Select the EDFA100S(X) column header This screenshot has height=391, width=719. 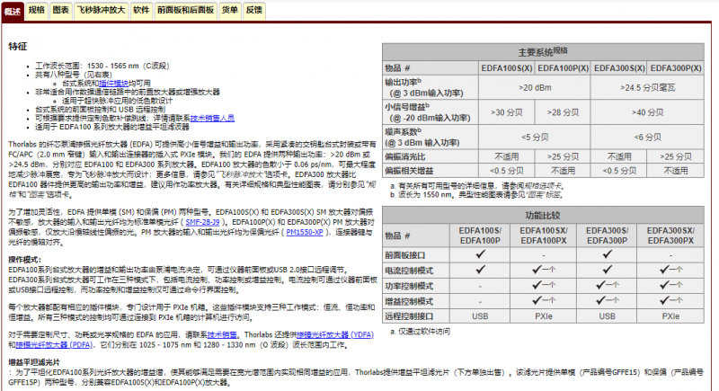coord(507,67)
